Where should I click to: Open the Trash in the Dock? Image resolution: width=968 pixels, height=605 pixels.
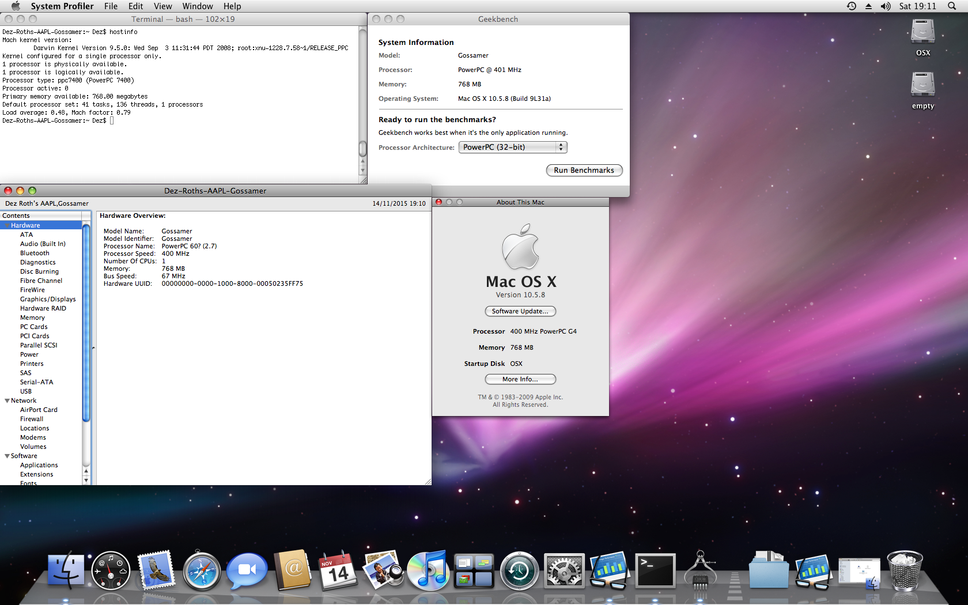coord(905,570)
